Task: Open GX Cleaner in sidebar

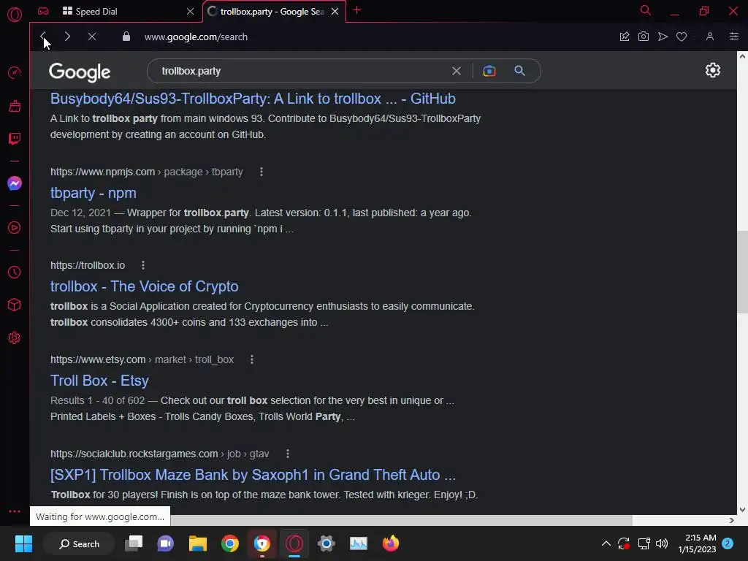Action: coord(15,106)
